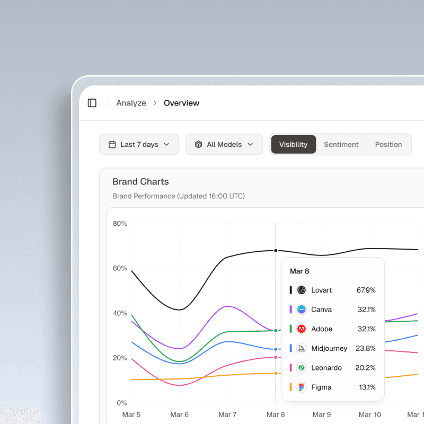The height and width of the screenshot is (424, 424).
Task: Click the Canva logo in tooltip
Action: tap(301, 310)
